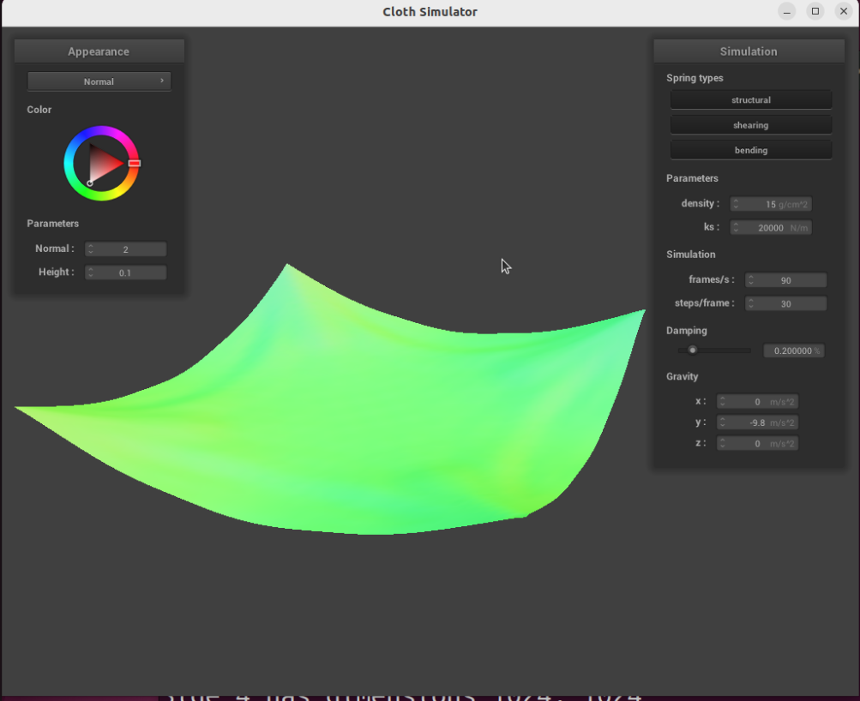Click the "Color" label in Appearance
860x701 pixels.
click(x=39, y=110)
